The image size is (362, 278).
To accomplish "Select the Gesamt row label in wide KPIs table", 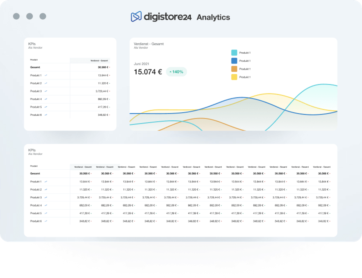I will coord(35,174).
